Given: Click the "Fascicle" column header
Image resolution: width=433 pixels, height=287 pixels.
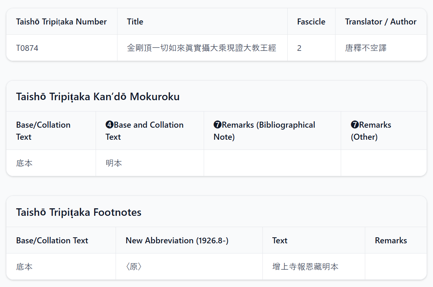Looking at the screenshot, I should click(311, 21).
